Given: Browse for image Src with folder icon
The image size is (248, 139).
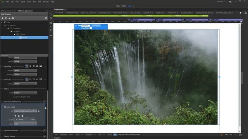Looking at the screenshot, I should (39, 111).
